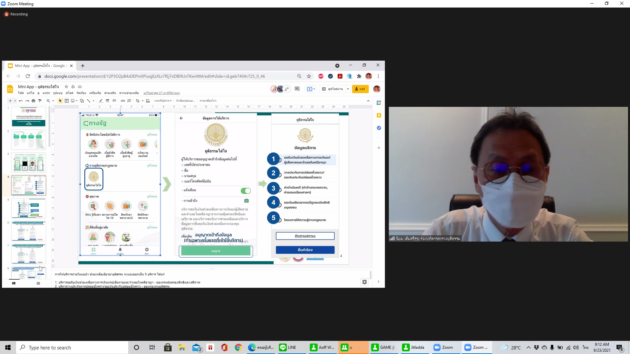Click the Add comment toolbar icon
This screenshot has height=354, width=630.
129,101
